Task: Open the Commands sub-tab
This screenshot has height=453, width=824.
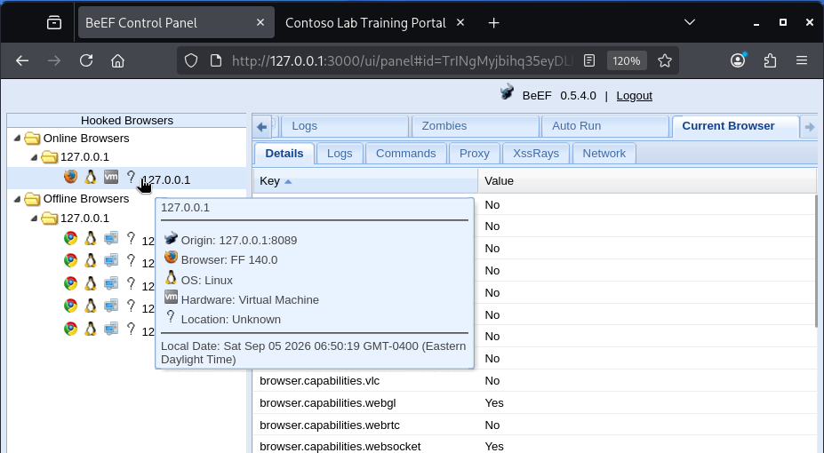Action: point(405,154)
